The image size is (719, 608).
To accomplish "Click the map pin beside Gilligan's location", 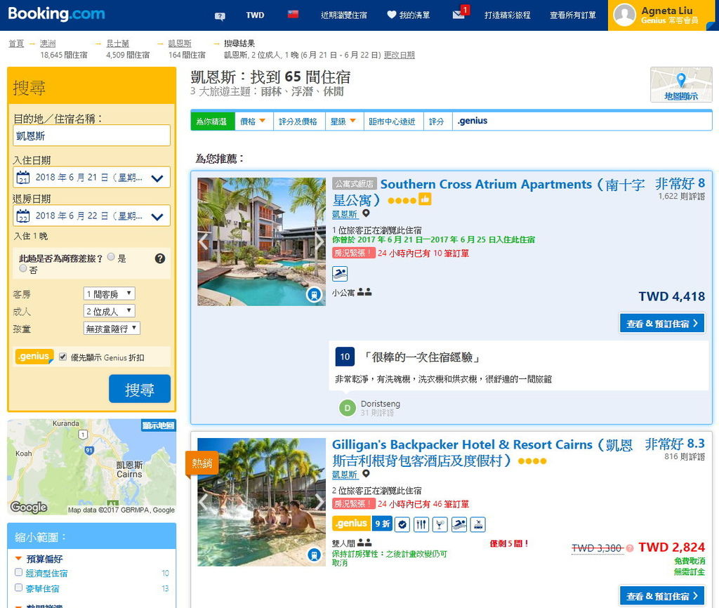I will [366, 474].
